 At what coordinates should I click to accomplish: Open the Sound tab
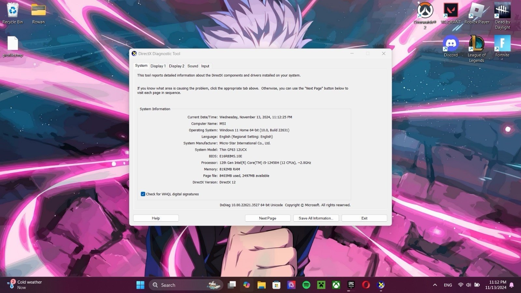click(193, 66)
